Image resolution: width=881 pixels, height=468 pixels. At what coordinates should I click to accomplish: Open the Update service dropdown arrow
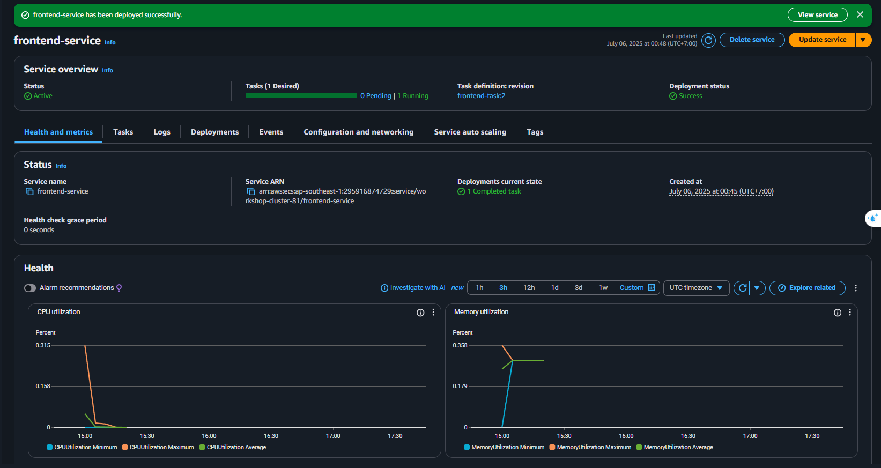[863, 40]
